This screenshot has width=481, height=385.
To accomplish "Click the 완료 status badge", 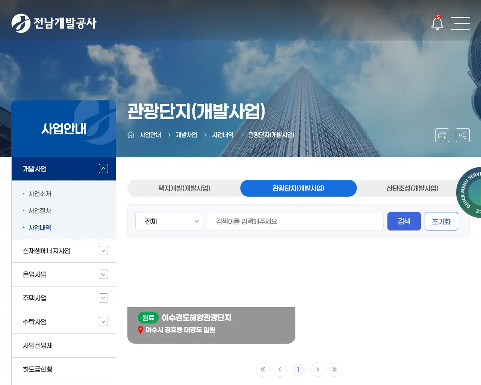I will click(x=148, y=318).
